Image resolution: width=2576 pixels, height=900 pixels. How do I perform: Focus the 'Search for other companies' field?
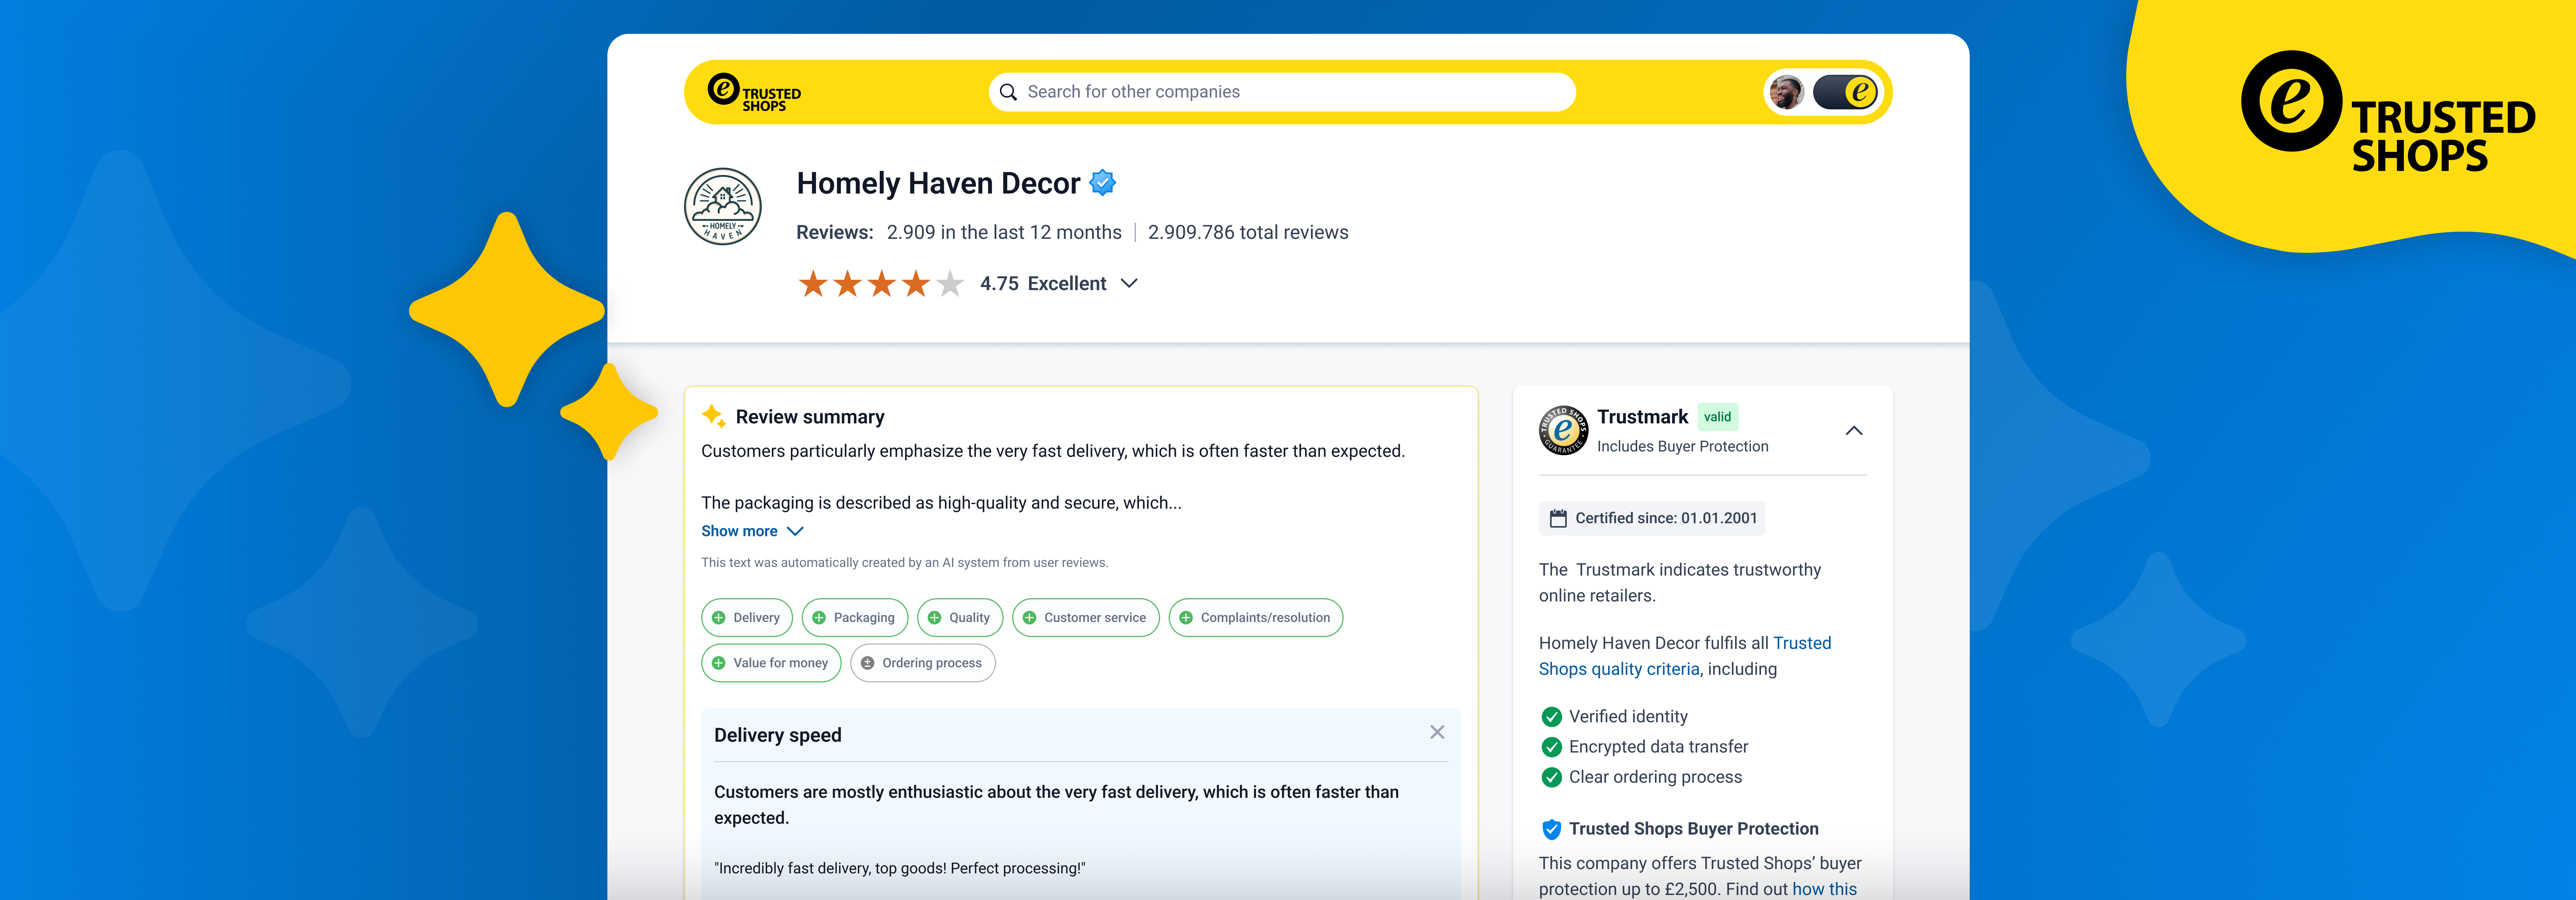point(1282,92)
